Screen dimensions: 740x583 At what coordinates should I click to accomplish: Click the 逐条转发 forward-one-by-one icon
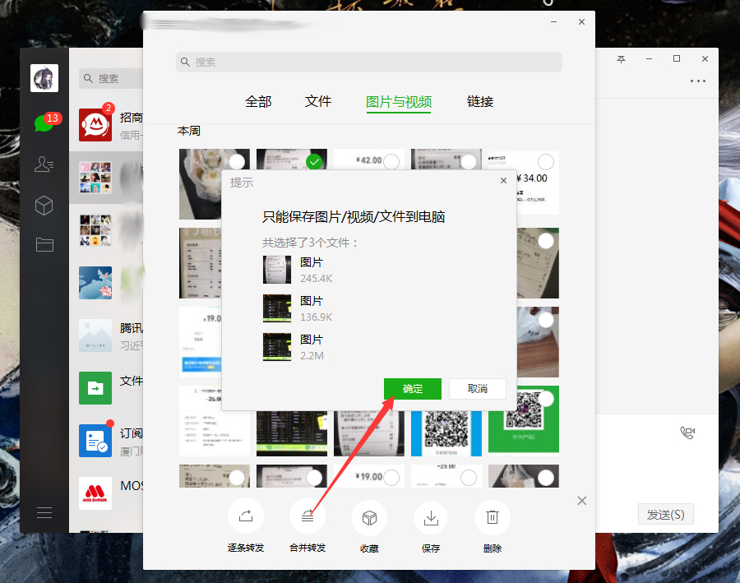coord(246,517)
